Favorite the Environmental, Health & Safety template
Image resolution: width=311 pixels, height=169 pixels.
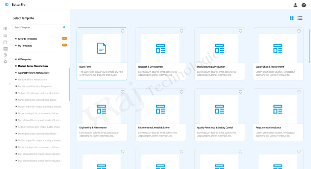(182, 92)
